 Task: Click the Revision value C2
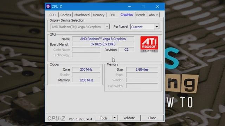126,50
